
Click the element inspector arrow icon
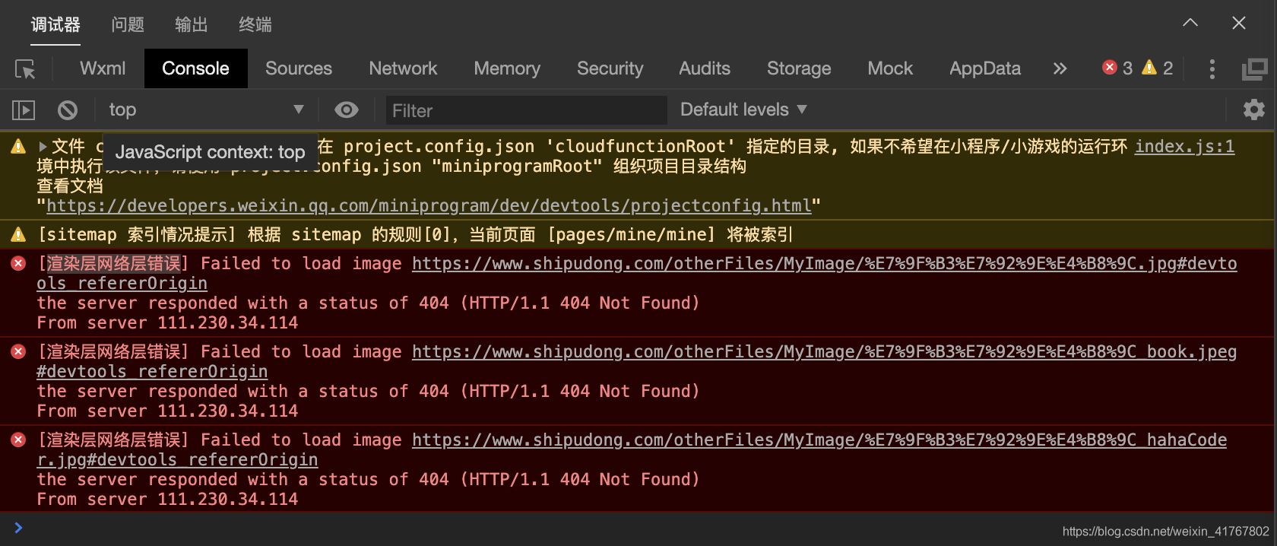pyautogui.click(x=25, y=69)
